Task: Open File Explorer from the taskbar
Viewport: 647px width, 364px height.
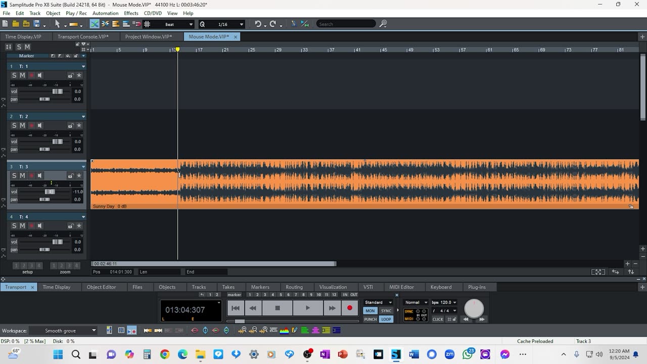Action: (200, 354)
